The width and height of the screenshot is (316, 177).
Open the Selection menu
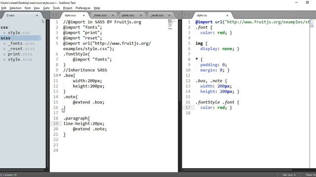click(15, 8)
